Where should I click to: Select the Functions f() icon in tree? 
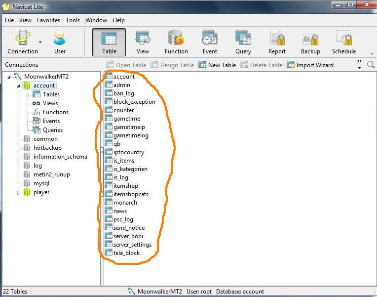point(37,112)
